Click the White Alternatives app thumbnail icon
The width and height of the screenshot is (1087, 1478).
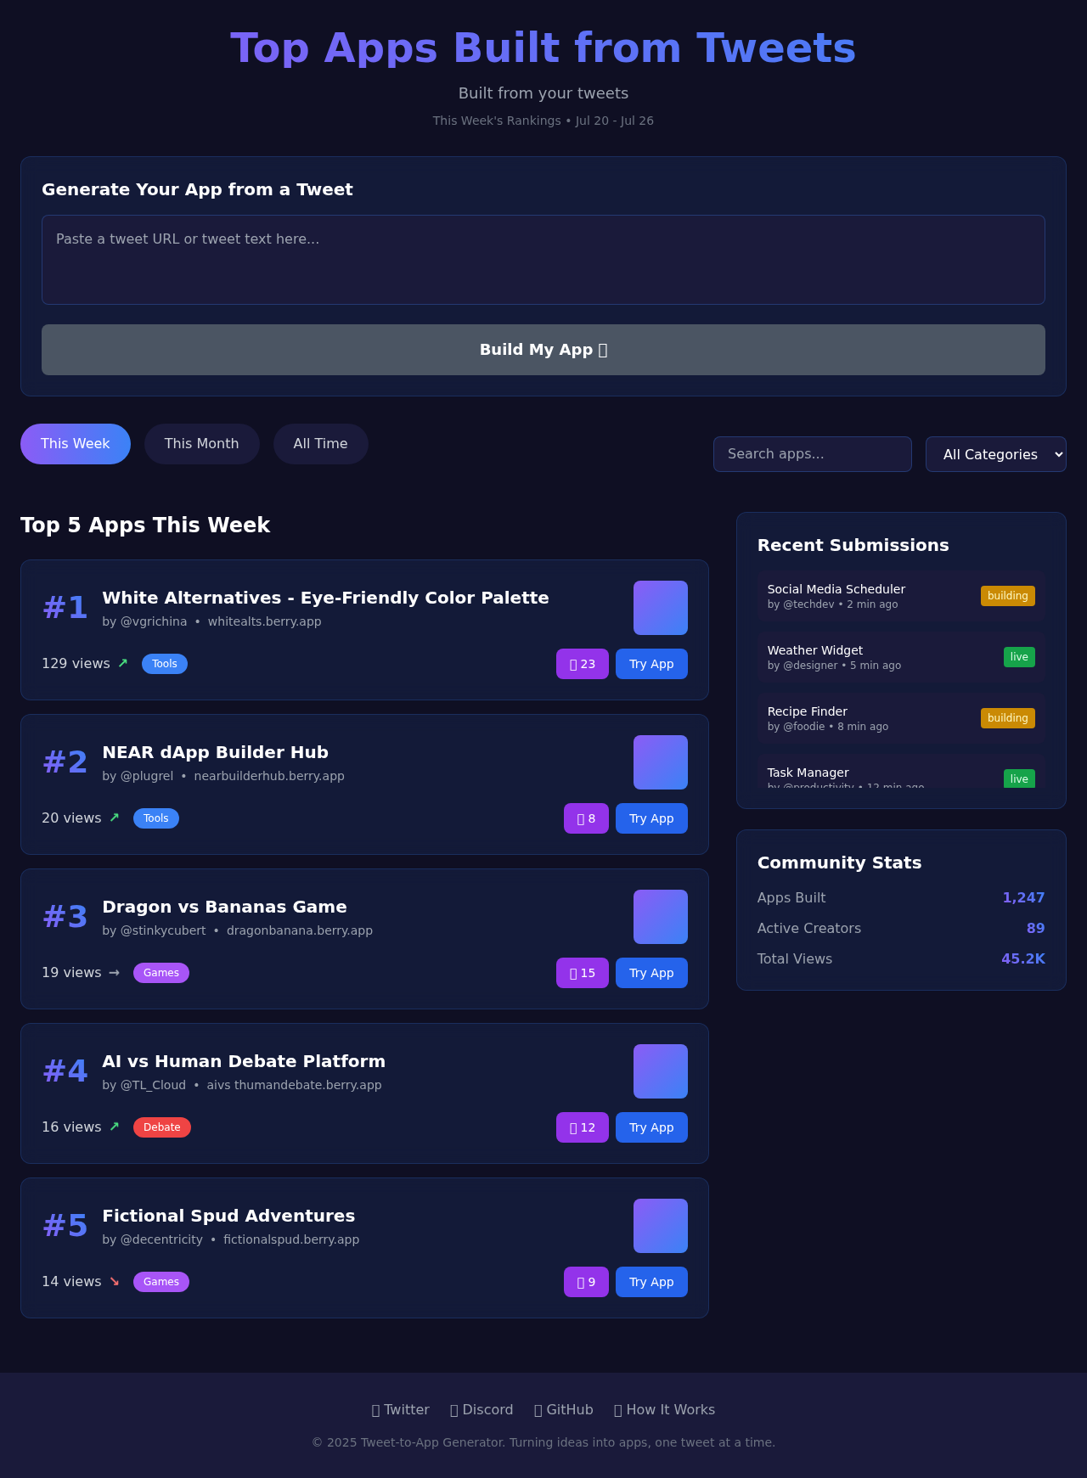[660, 608]
